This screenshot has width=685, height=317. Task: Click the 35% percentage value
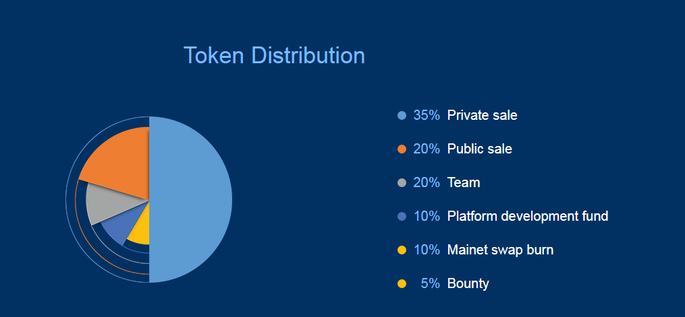(x=427, y=115)
